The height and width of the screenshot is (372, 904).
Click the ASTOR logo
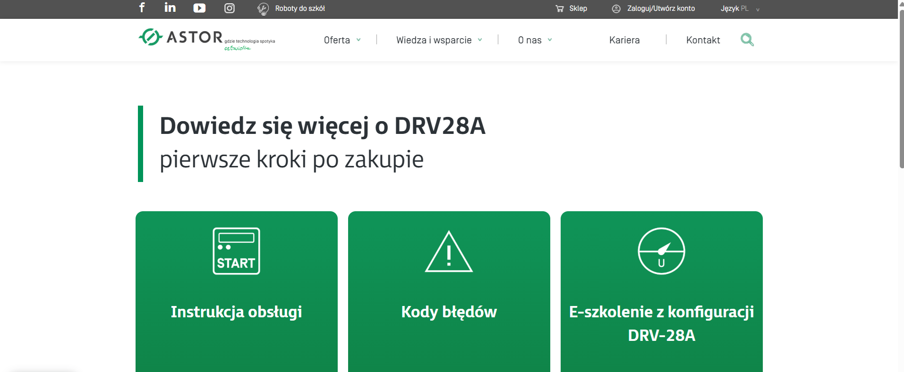(206, 40)
